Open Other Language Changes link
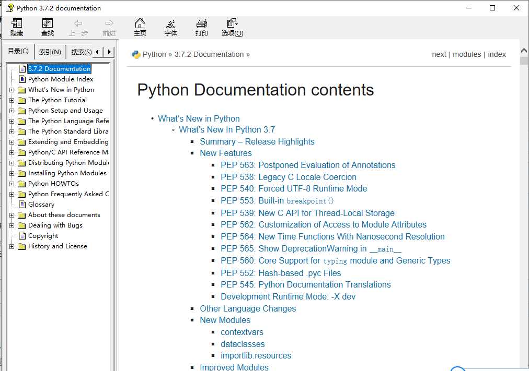The width and height of the screenshot is (529, 371). click(248, 309)
